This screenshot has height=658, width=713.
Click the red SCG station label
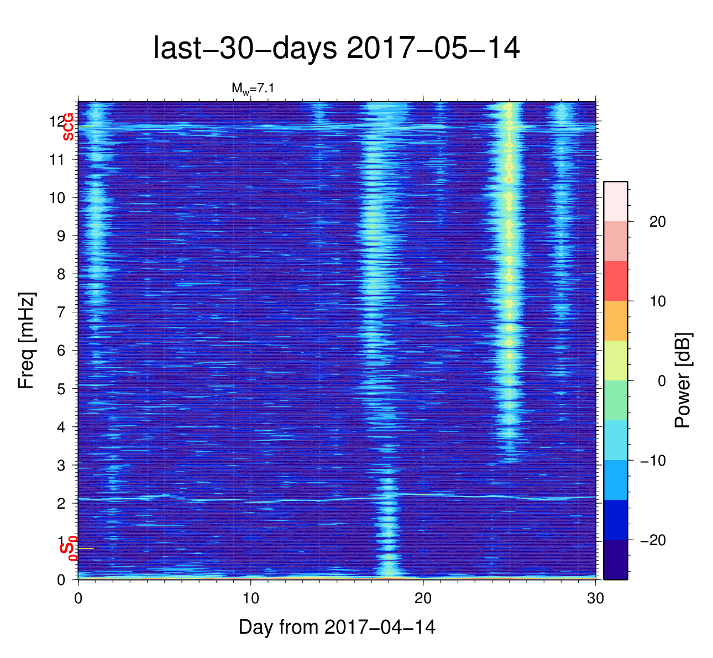click(x=68, y=127)
